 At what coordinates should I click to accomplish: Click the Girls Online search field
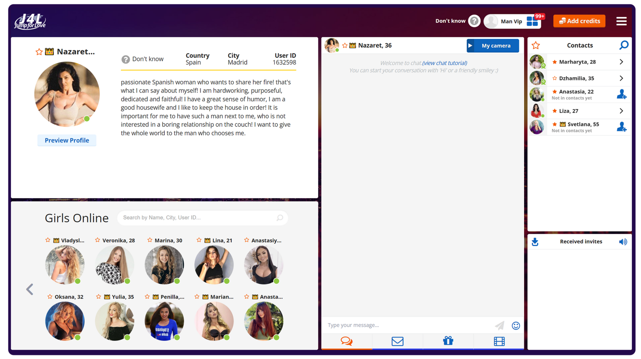click(x=198, y=218)
